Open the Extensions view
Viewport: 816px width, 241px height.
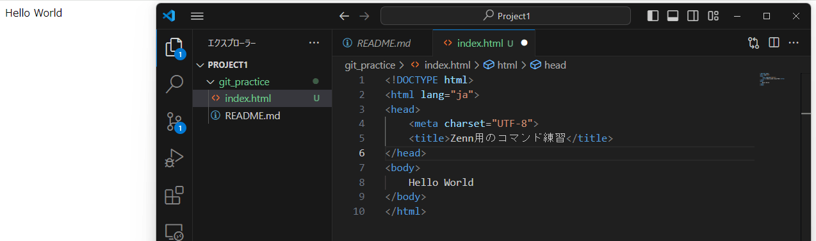tap(174, 195)
